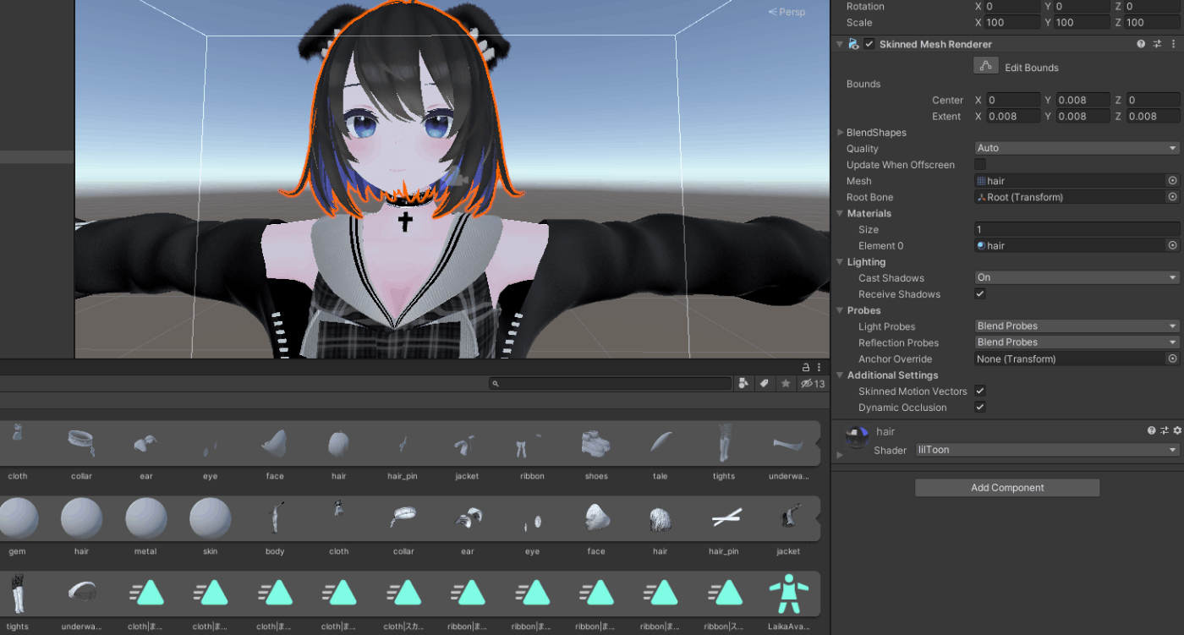1184x635 pixels.
Task: Open hair material preset selector icon
Action: pos(1165,431)
